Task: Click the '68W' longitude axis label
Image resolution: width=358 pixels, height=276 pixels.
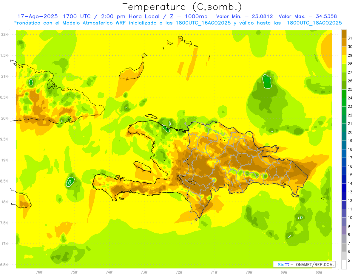Action: 319,272
